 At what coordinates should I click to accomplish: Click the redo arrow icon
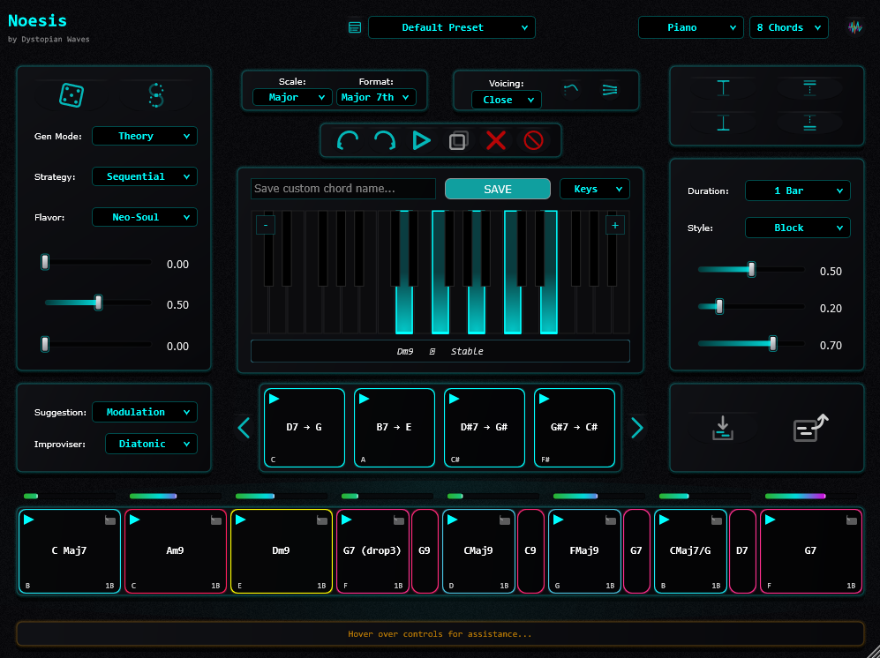[385, 140]
